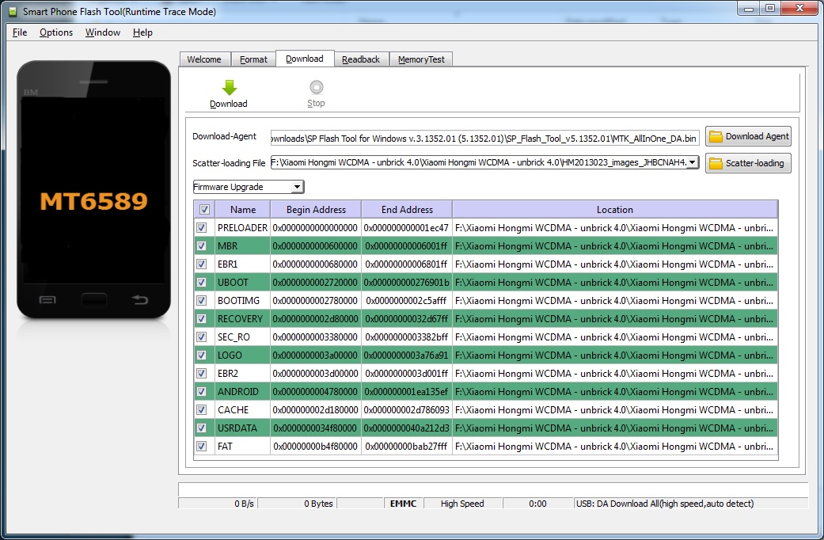Open the Options menu
824x540 pixels.
[x=56, y=32]
